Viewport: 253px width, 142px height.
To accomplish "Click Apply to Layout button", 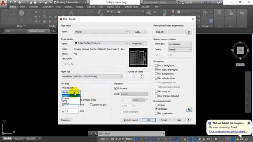I will [x=130, y=120].
